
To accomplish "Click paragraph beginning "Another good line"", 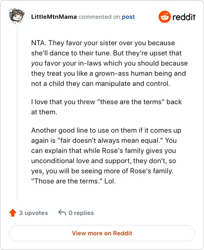I will click(x=106, y=155).
